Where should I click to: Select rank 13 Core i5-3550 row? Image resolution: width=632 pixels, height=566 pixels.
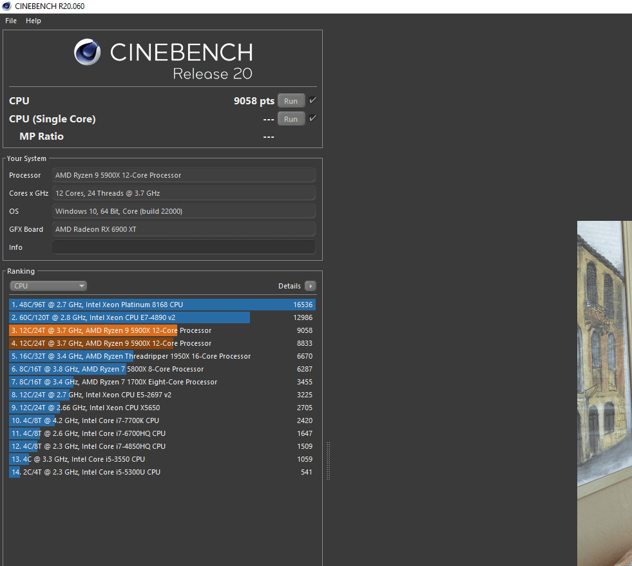coord(162,459)
